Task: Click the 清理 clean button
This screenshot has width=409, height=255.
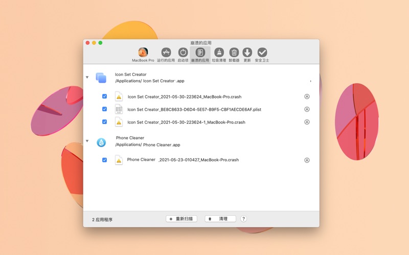Action: pyautogui.click(x=220, y=219)
